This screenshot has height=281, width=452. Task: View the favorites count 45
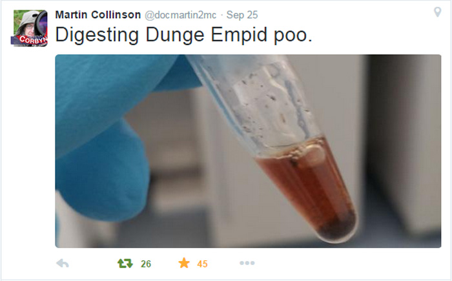coord(202,264)
